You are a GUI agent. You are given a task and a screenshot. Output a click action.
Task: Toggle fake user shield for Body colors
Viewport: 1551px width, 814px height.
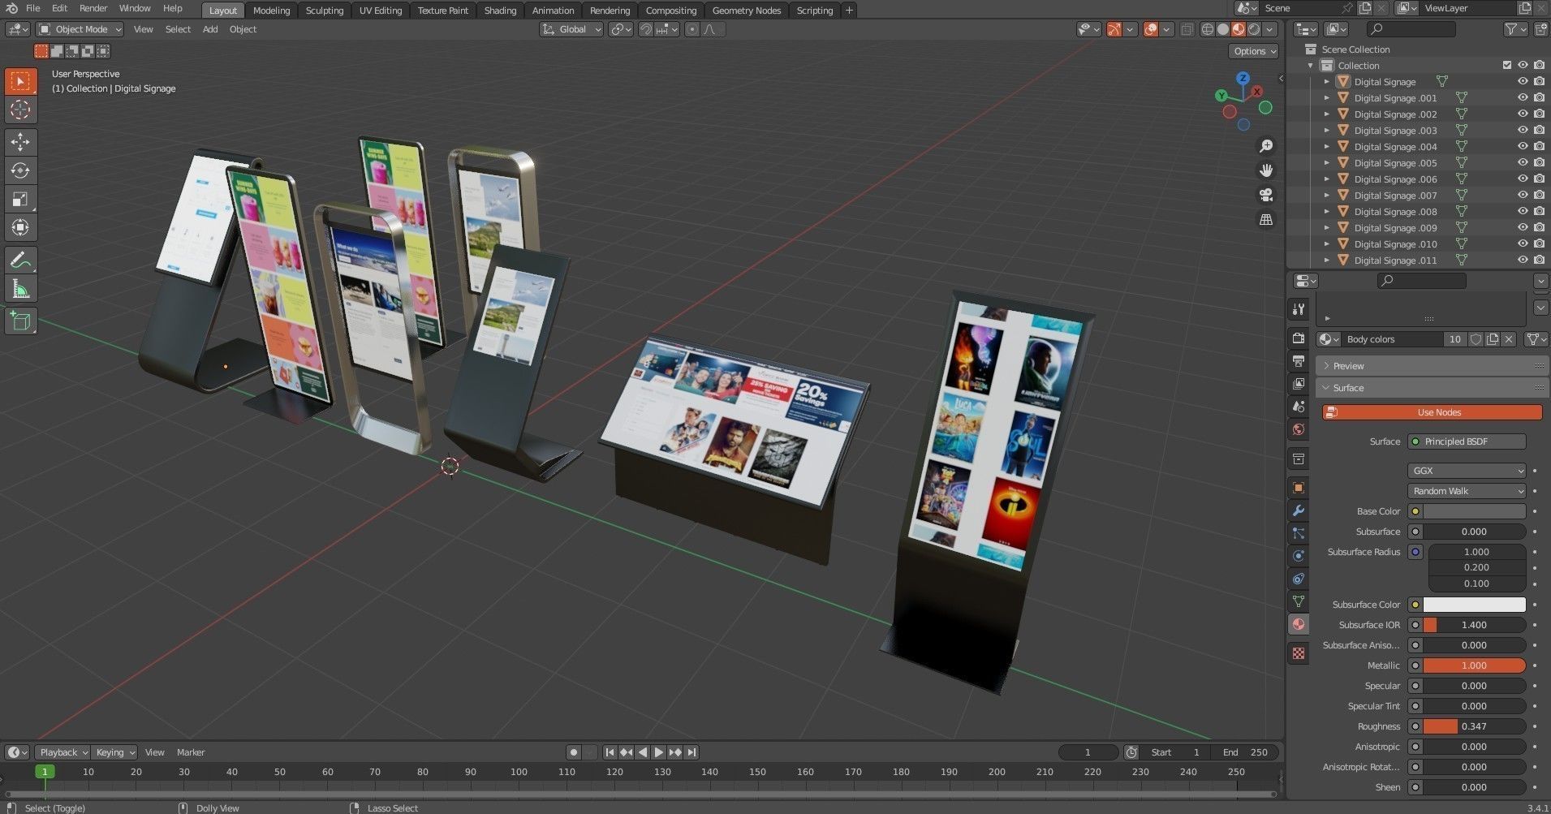(x=1476, y=339)
